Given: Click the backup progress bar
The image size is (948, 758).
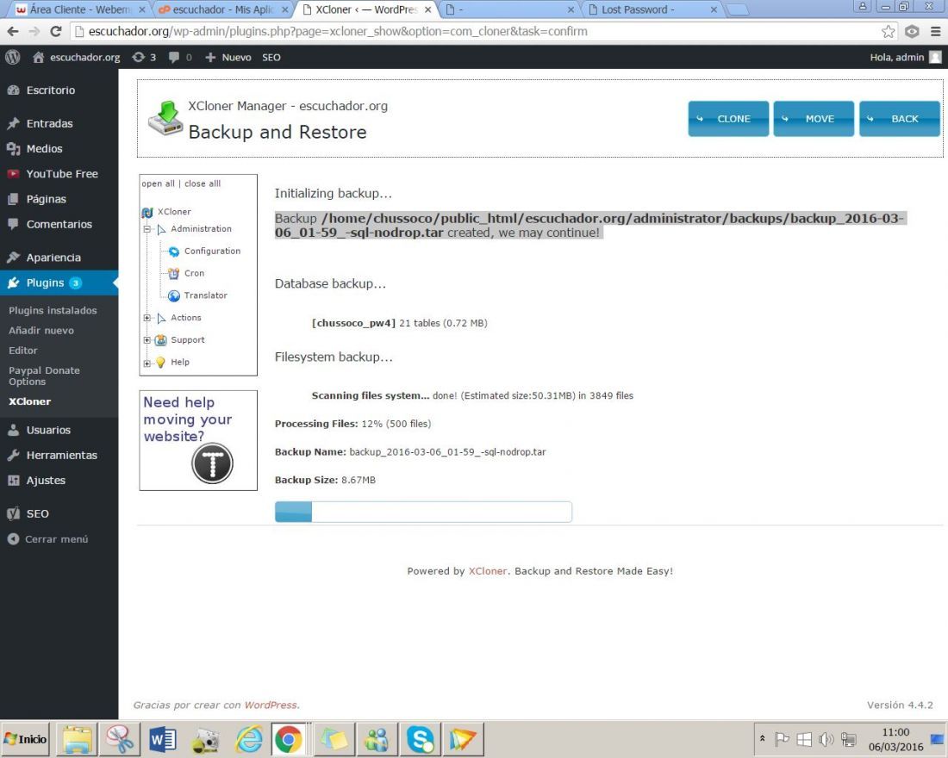Looking at the screenshot, I should pyautogui.click(x=423, y=512).
